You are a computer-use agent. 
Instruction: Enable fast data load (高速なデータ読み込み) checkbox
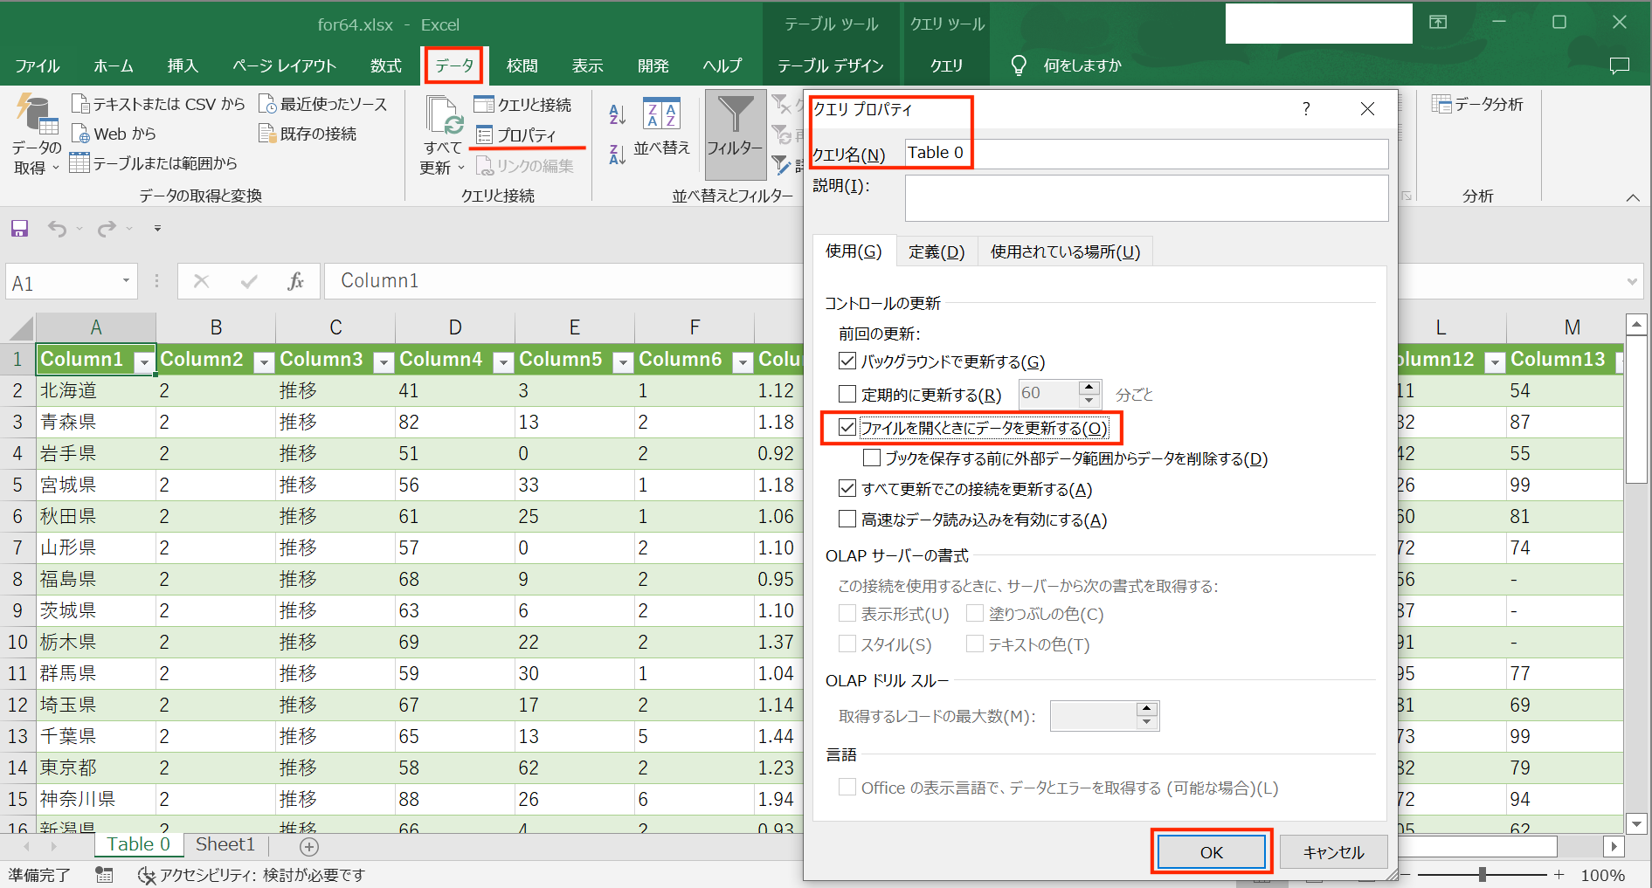pos(847,519)
